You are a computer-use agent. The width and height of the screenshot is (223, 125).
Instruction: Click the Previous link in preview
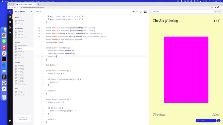[159, 115]
